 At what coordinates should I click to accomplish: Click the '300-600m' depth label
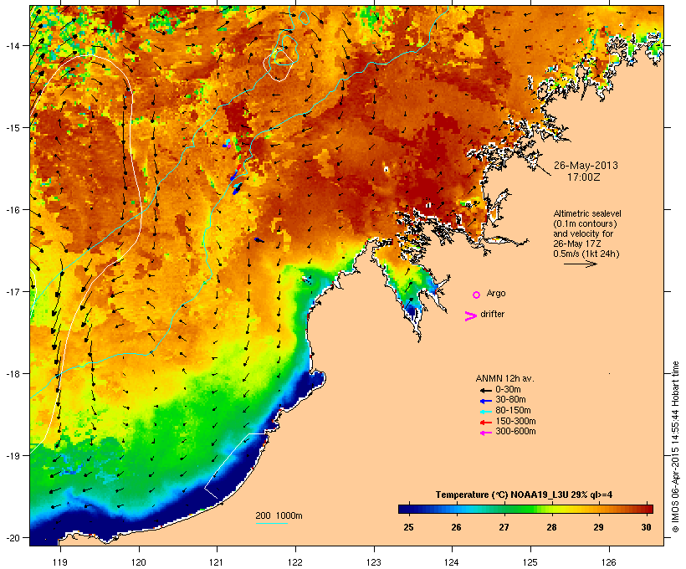[515, 432]
